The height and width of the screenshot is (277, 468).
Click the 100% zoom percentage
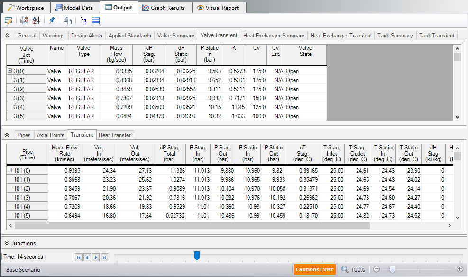click(358, 270)
